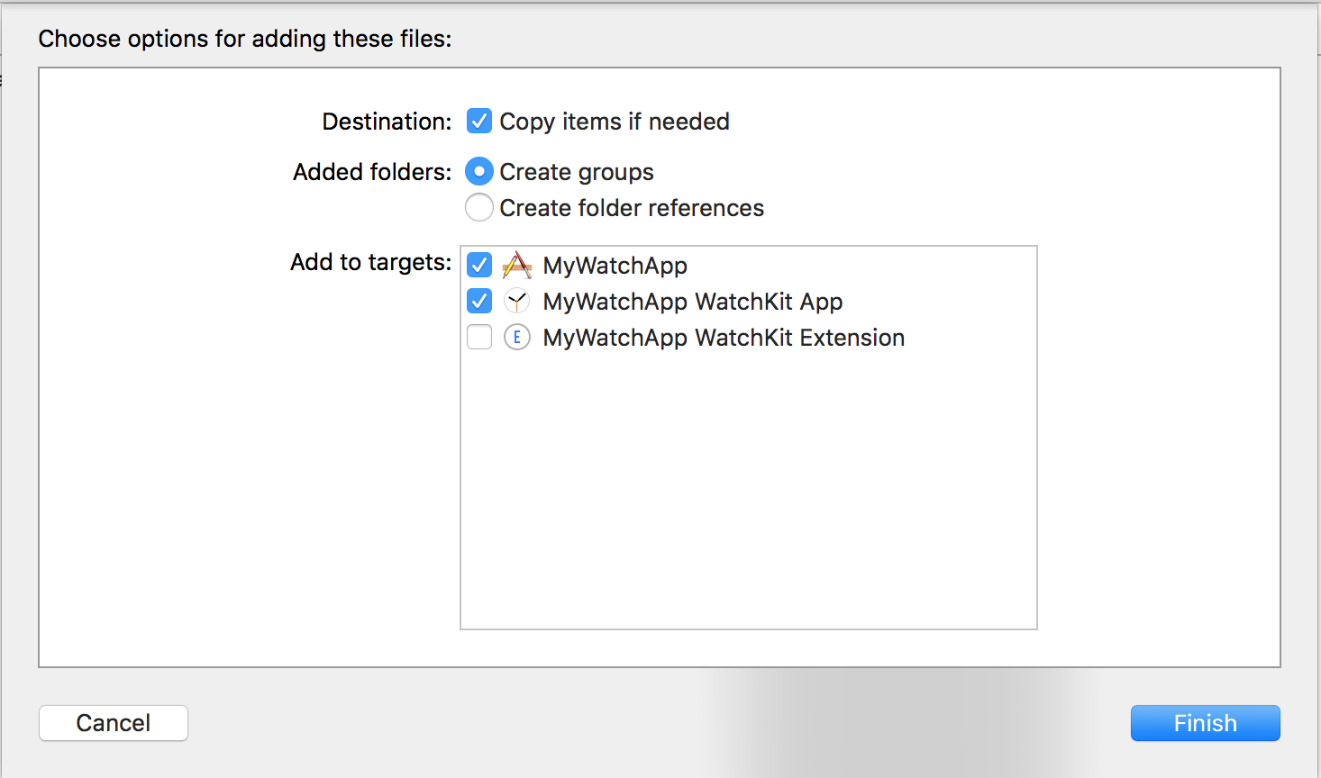
Task: Select the Create groups radio button
Action: 479,171
